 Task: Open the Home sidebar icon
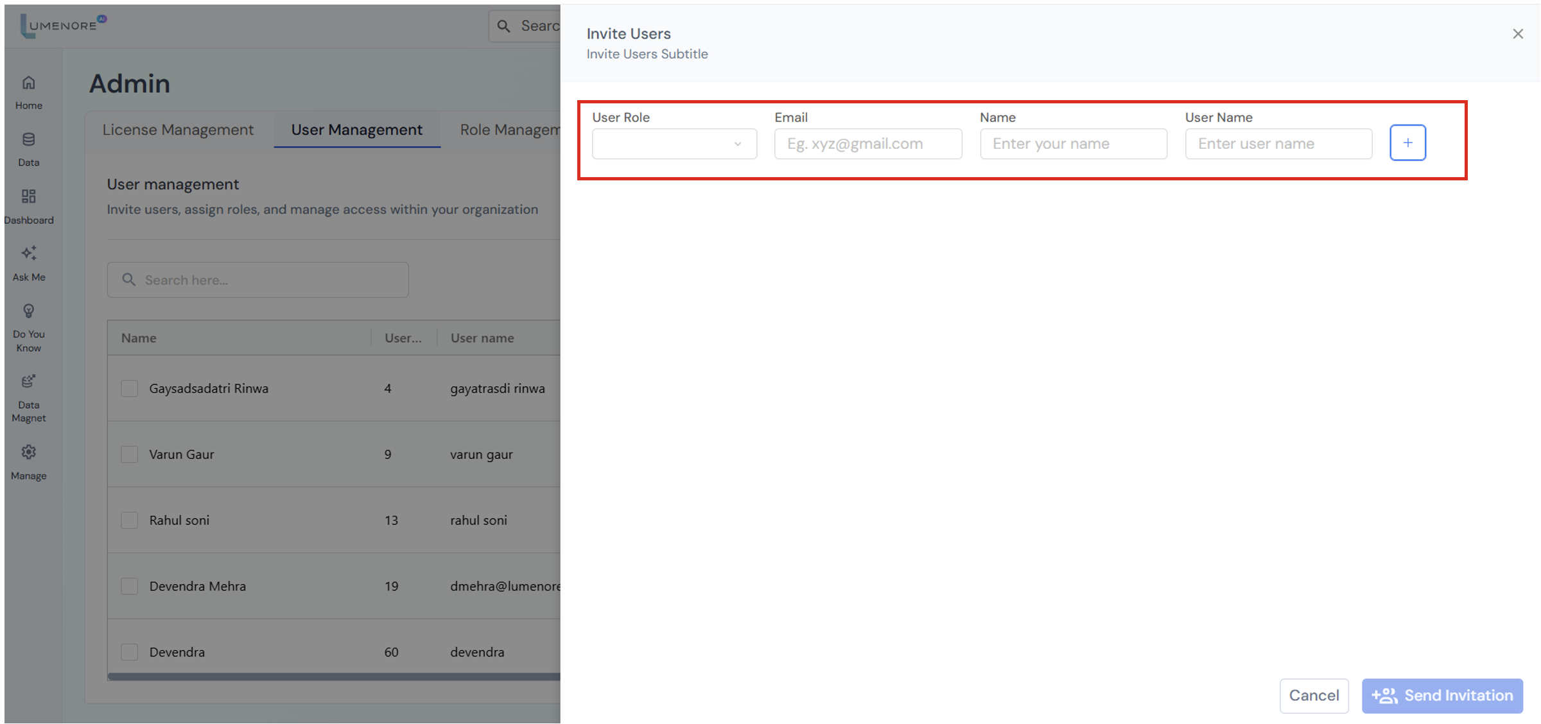click(x=29, y=83)
